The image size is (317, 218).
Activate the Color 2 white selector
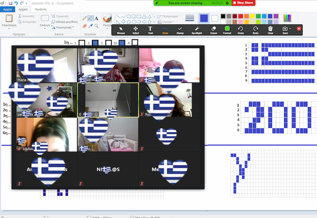215,18
